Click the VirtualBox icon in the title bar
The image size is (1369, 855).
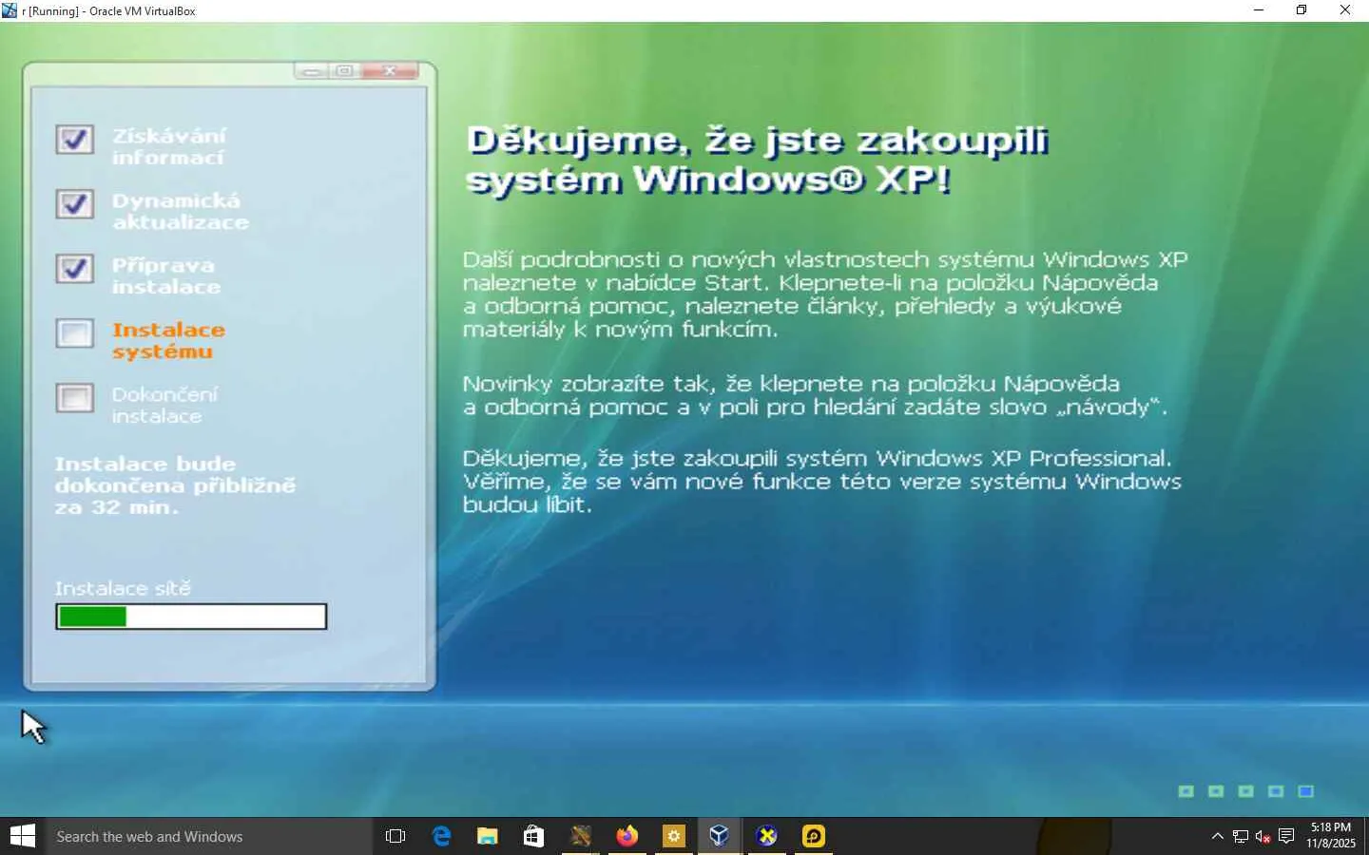point(10,10)
